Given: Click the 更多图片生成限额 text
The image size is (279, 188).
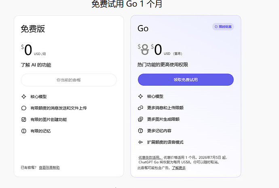Looking at the screenshot, I should point(163,119).
